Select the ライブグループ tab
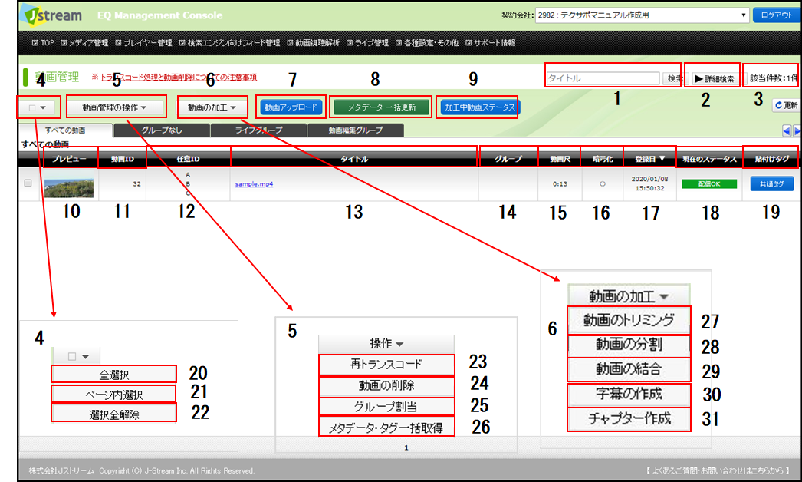802x482 pixels. [258, 130]
